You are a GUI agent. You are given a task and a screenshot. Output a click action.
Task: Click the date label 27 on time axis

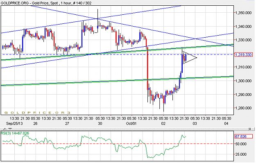[67, 124]
